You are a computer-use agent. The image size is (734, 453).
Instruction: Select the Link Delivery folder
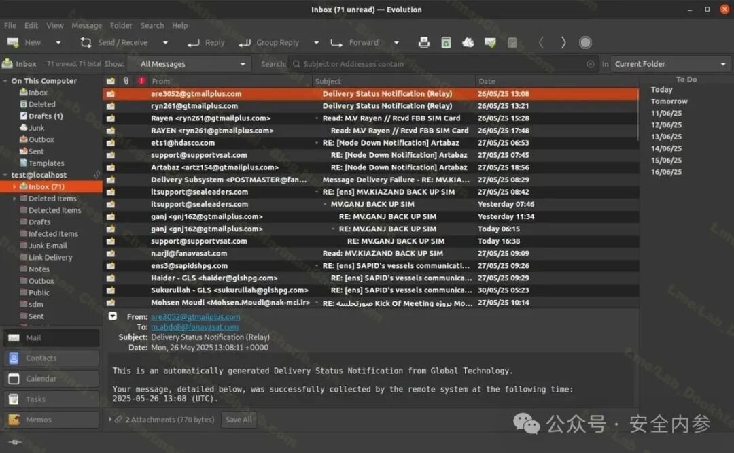(x=46, y=257)
